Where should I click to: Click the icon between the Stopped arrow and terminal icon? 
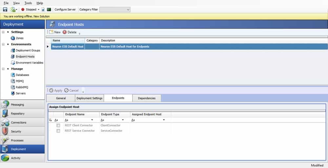point(43,9)
